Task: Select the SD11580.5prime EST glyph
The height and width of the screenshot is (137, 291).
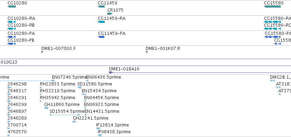Action: coord(79,87)
